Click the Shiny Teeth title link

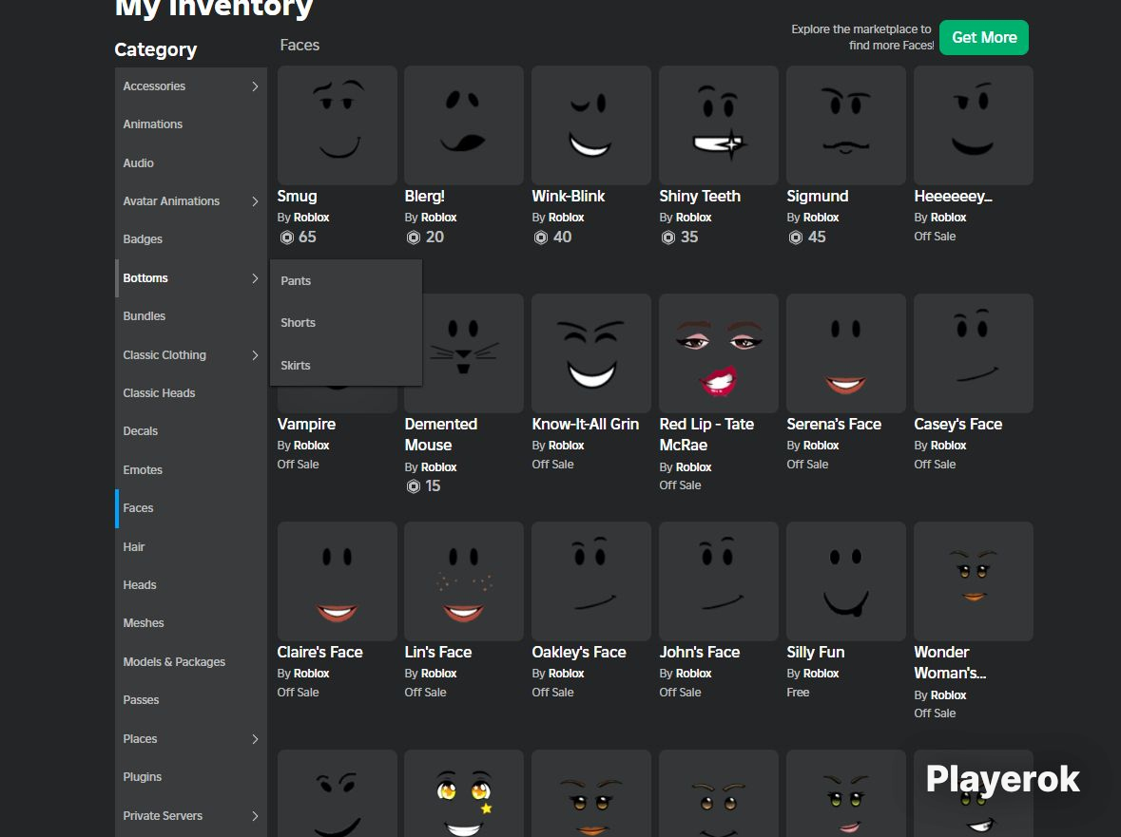pos(699,197)
